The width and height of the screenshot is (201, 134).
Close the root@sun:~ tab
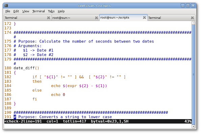coord(96,18)
